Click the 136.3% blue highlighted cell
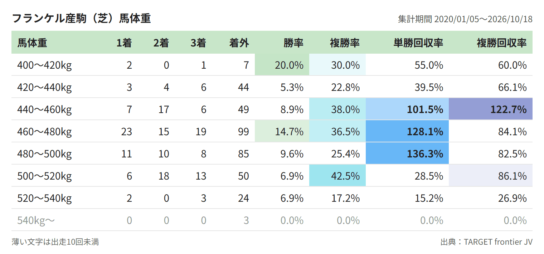The image size is (544, 254). click(407, 153)
